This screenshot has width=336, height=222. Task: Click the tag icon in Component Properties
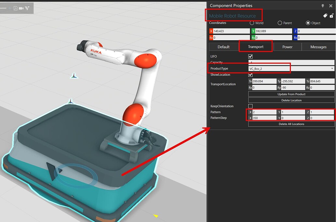(x=325, y=16)
